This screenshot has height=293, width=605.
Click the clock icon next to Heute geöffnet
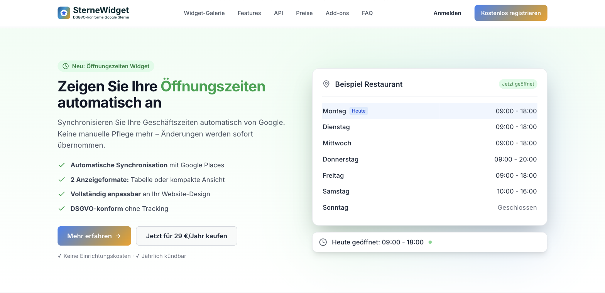click(x=323, y=242)
